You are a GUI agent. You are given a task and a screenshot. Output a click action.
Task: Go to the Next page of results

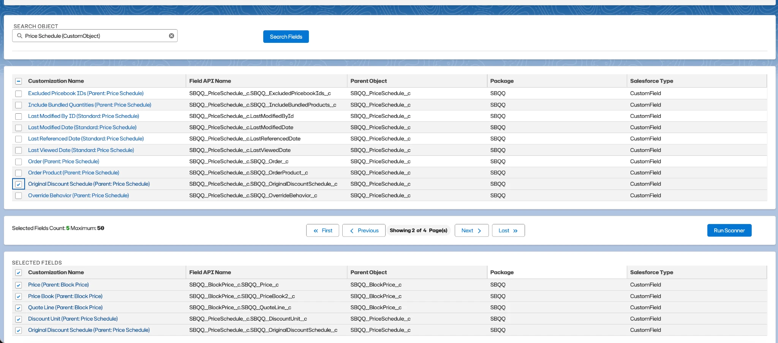[x=471, y=230]
